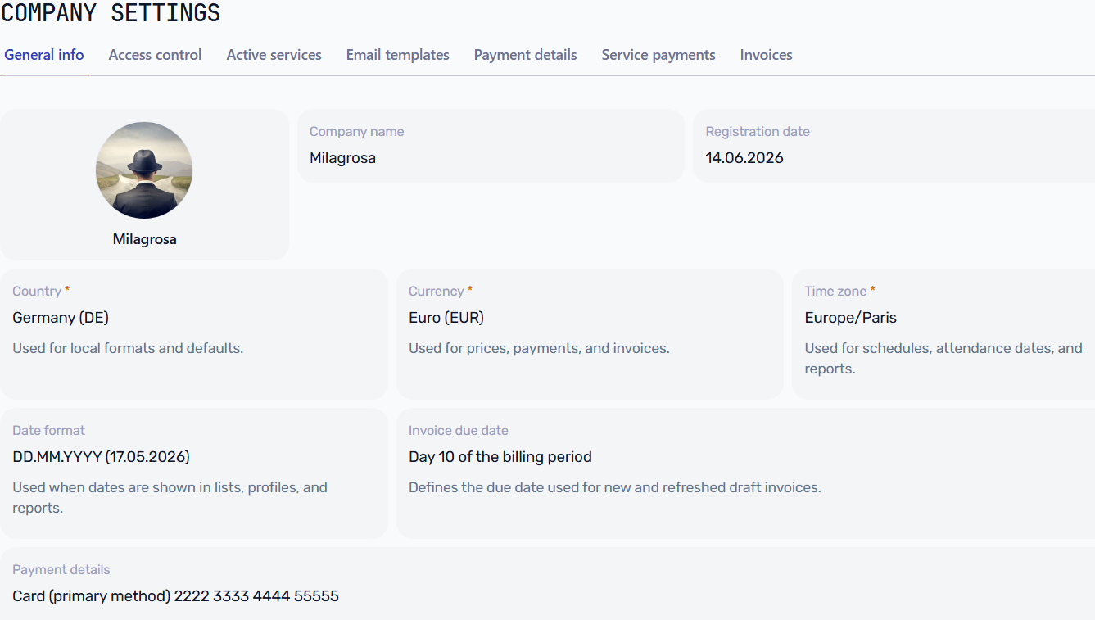Click the description about draft invoice due dates

pos(614,487)
